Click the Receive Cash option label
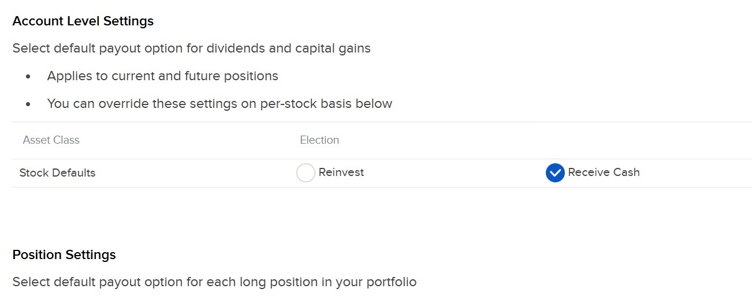The height and width of the screenshot is (296, 752). click(x=604, y=173)
